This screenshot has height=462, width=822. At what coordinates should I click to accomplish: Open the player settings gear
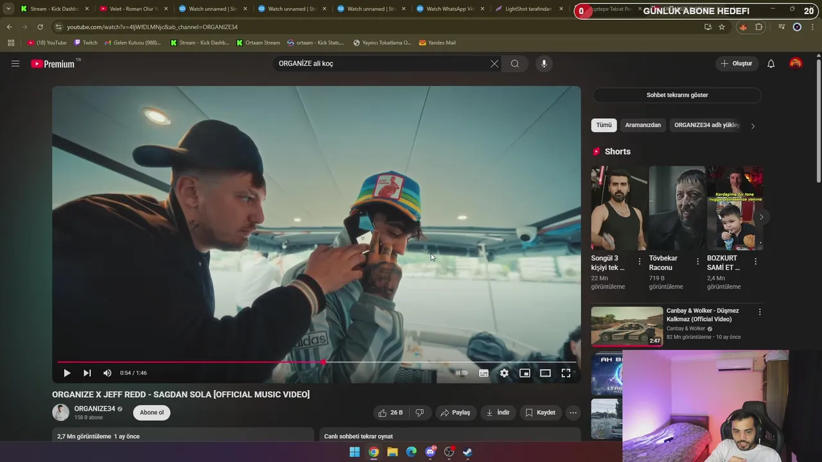click(504, 373)
